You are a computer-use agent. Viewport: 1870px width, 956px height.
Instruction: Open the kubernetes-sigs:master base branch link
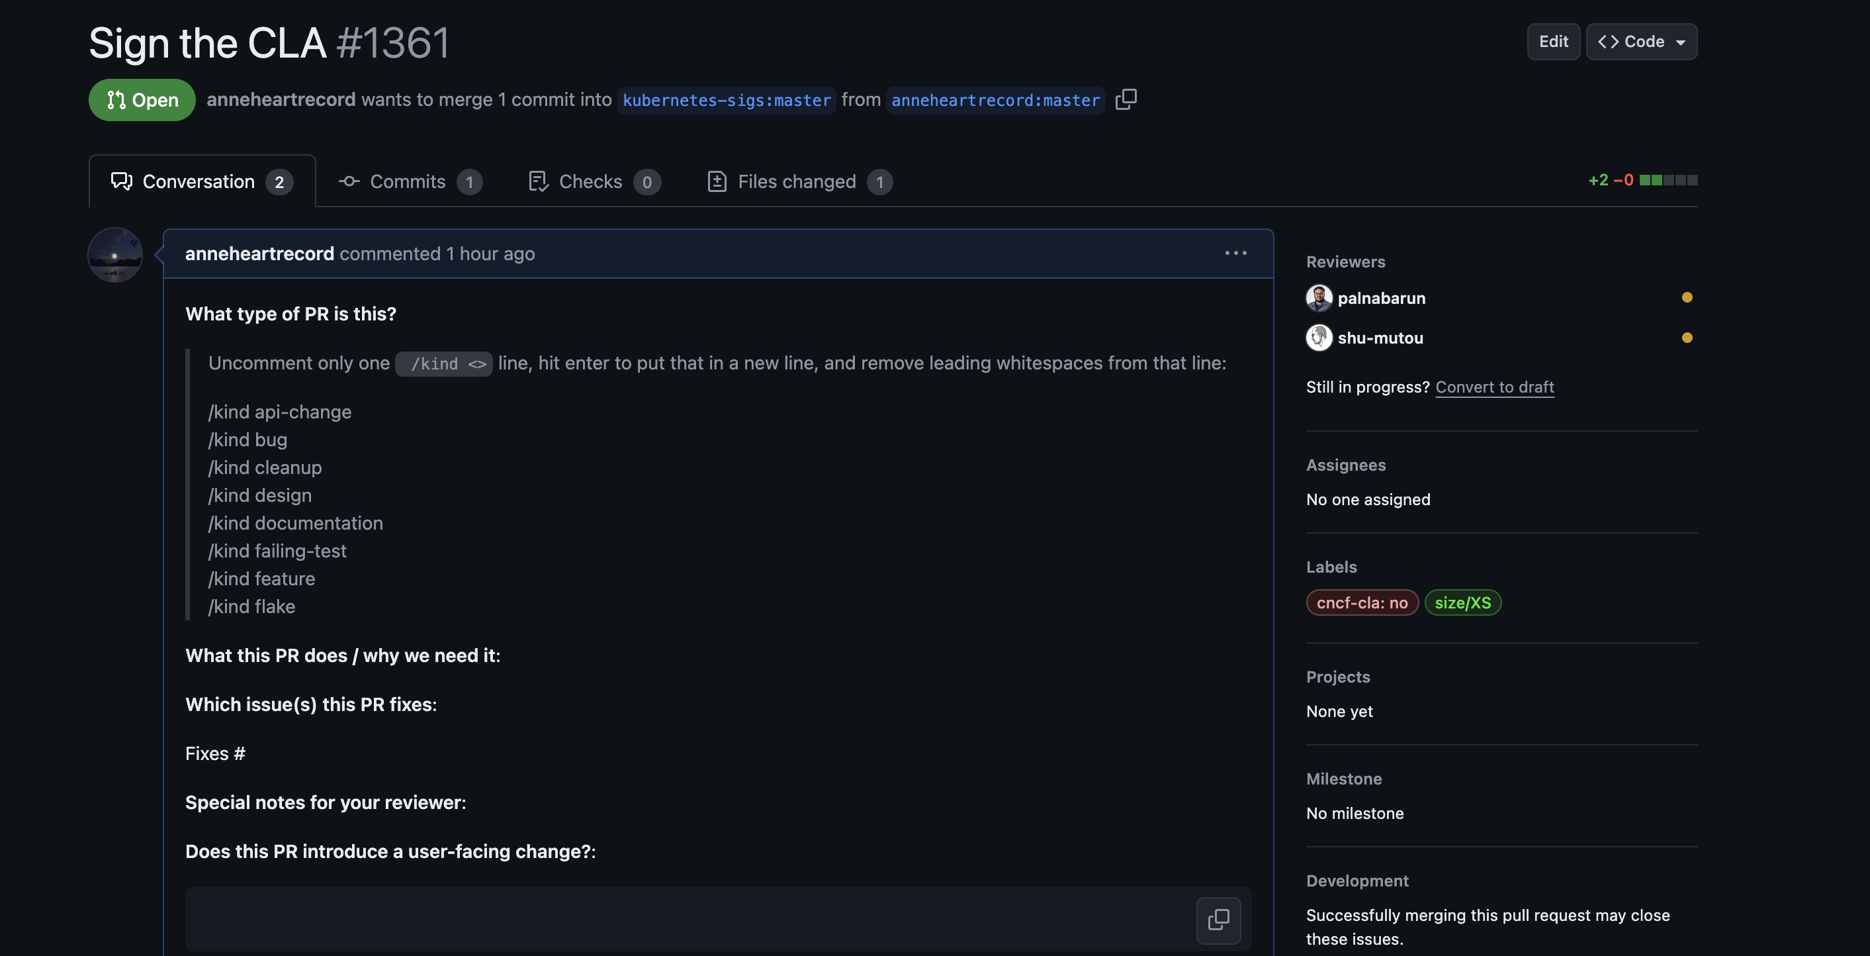coord(727,100)
